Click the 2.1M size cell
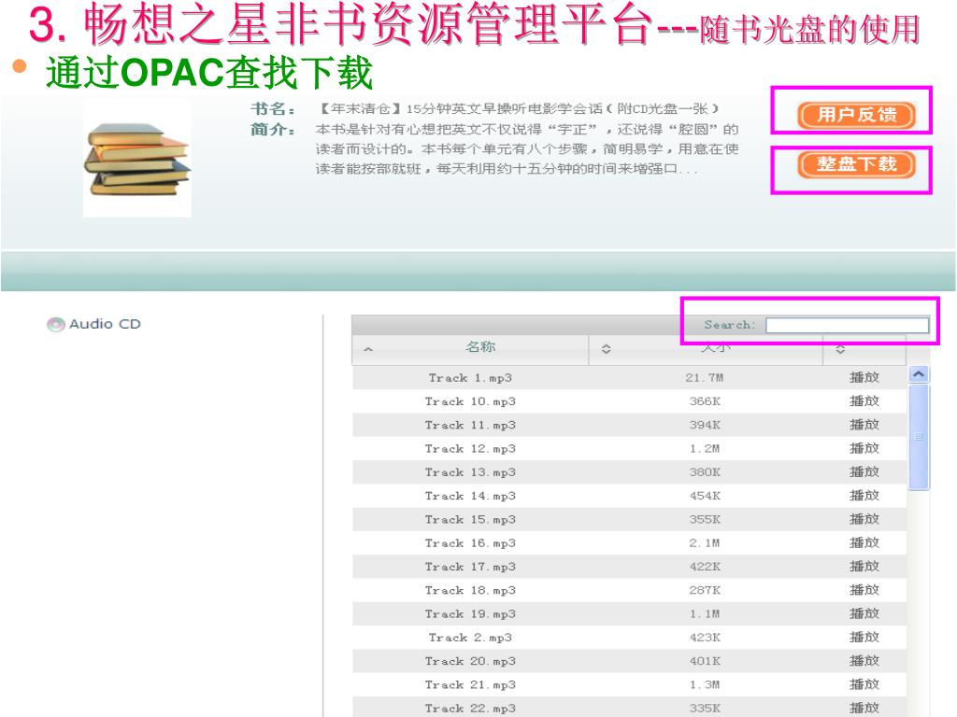The image size is (957, 717). click(705, 543)
